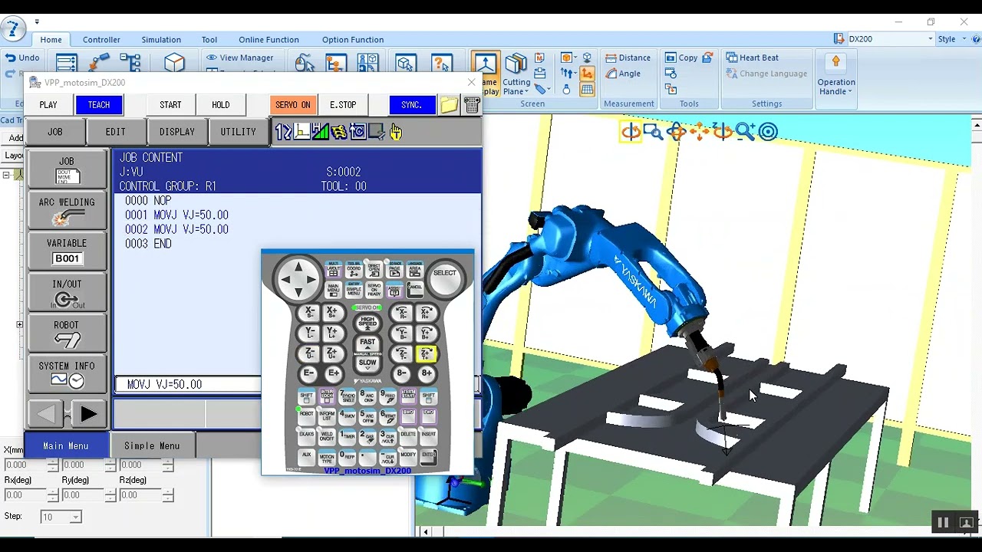The height and width of the screenshot is (552, 982).
Task: Click the START button on the pendant
Action: [x=170, y=105]
